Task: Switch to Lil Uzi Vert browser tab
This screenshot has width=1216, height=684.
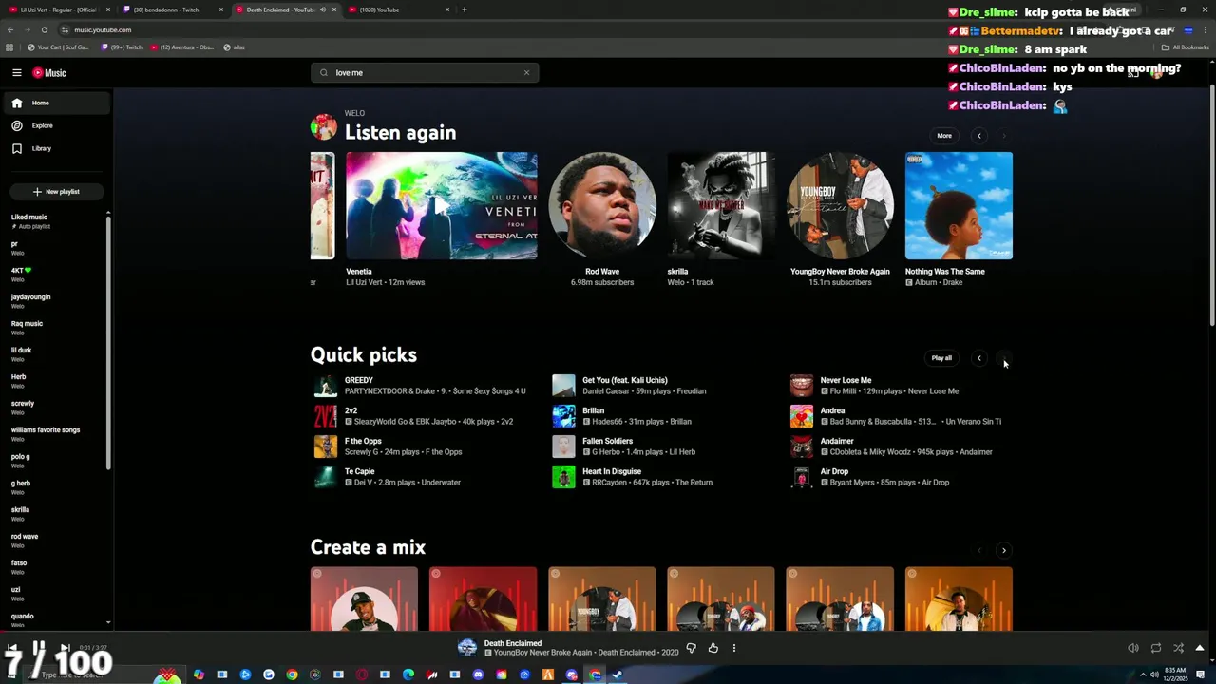Action: [x=59, y=9]
